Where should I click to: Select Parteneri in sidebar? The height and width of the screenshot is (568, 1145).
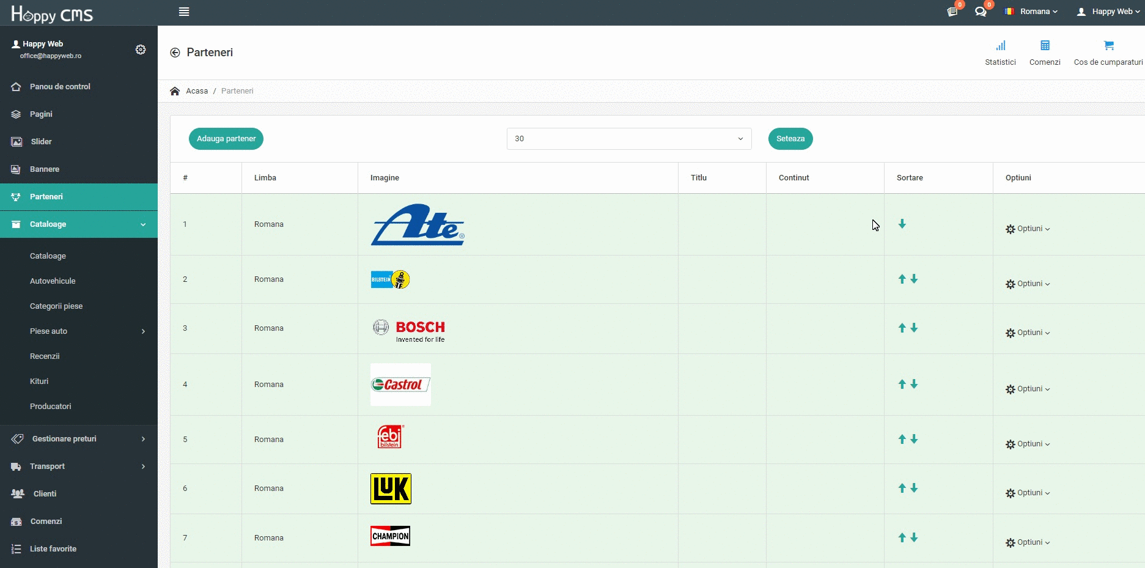coord(79,197)
